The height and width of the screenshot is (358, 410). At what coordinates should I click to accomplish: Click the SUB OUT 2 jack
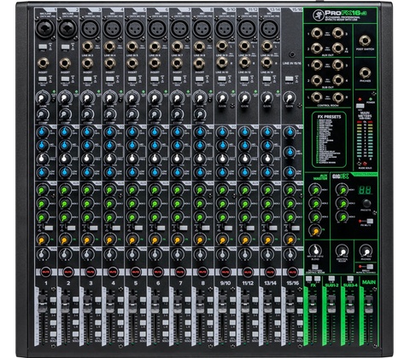click(317, 80)
